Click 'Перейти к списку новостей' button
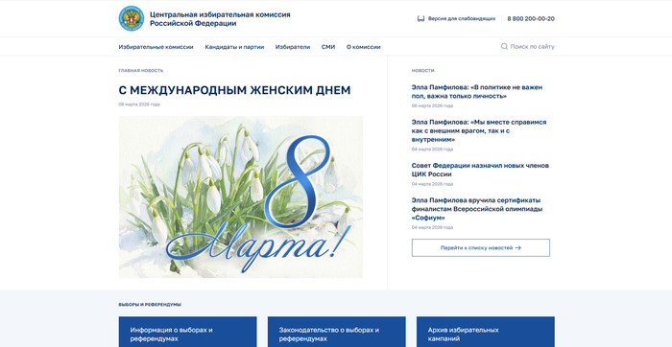Image resolution: width=672 pixels, height=347 pixels. pos(481,247)
